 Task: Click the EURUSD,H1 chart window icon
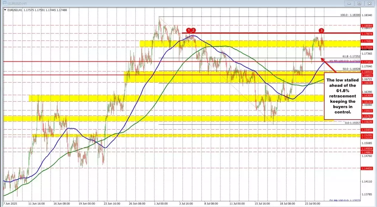tap(4, 3)
